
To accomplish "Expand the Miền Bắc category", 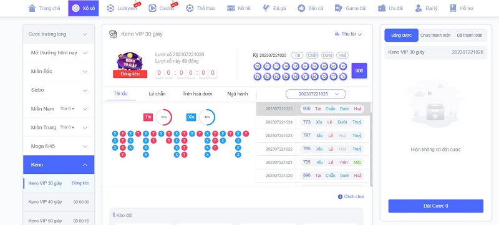I will click(x=59, y=72).
